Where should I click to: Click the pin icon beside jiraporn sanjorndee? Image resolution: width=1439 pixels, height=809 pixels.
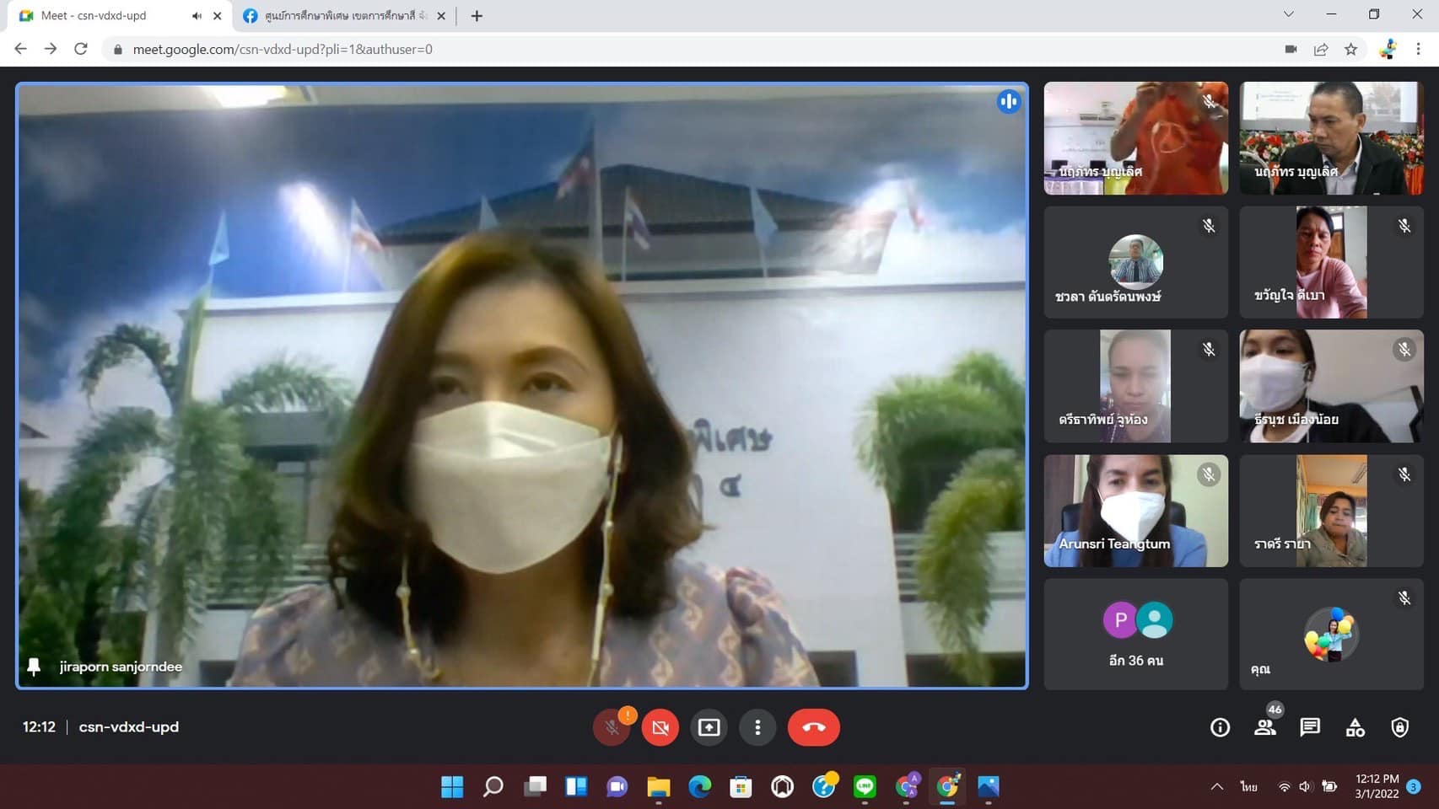pos(34,667)
